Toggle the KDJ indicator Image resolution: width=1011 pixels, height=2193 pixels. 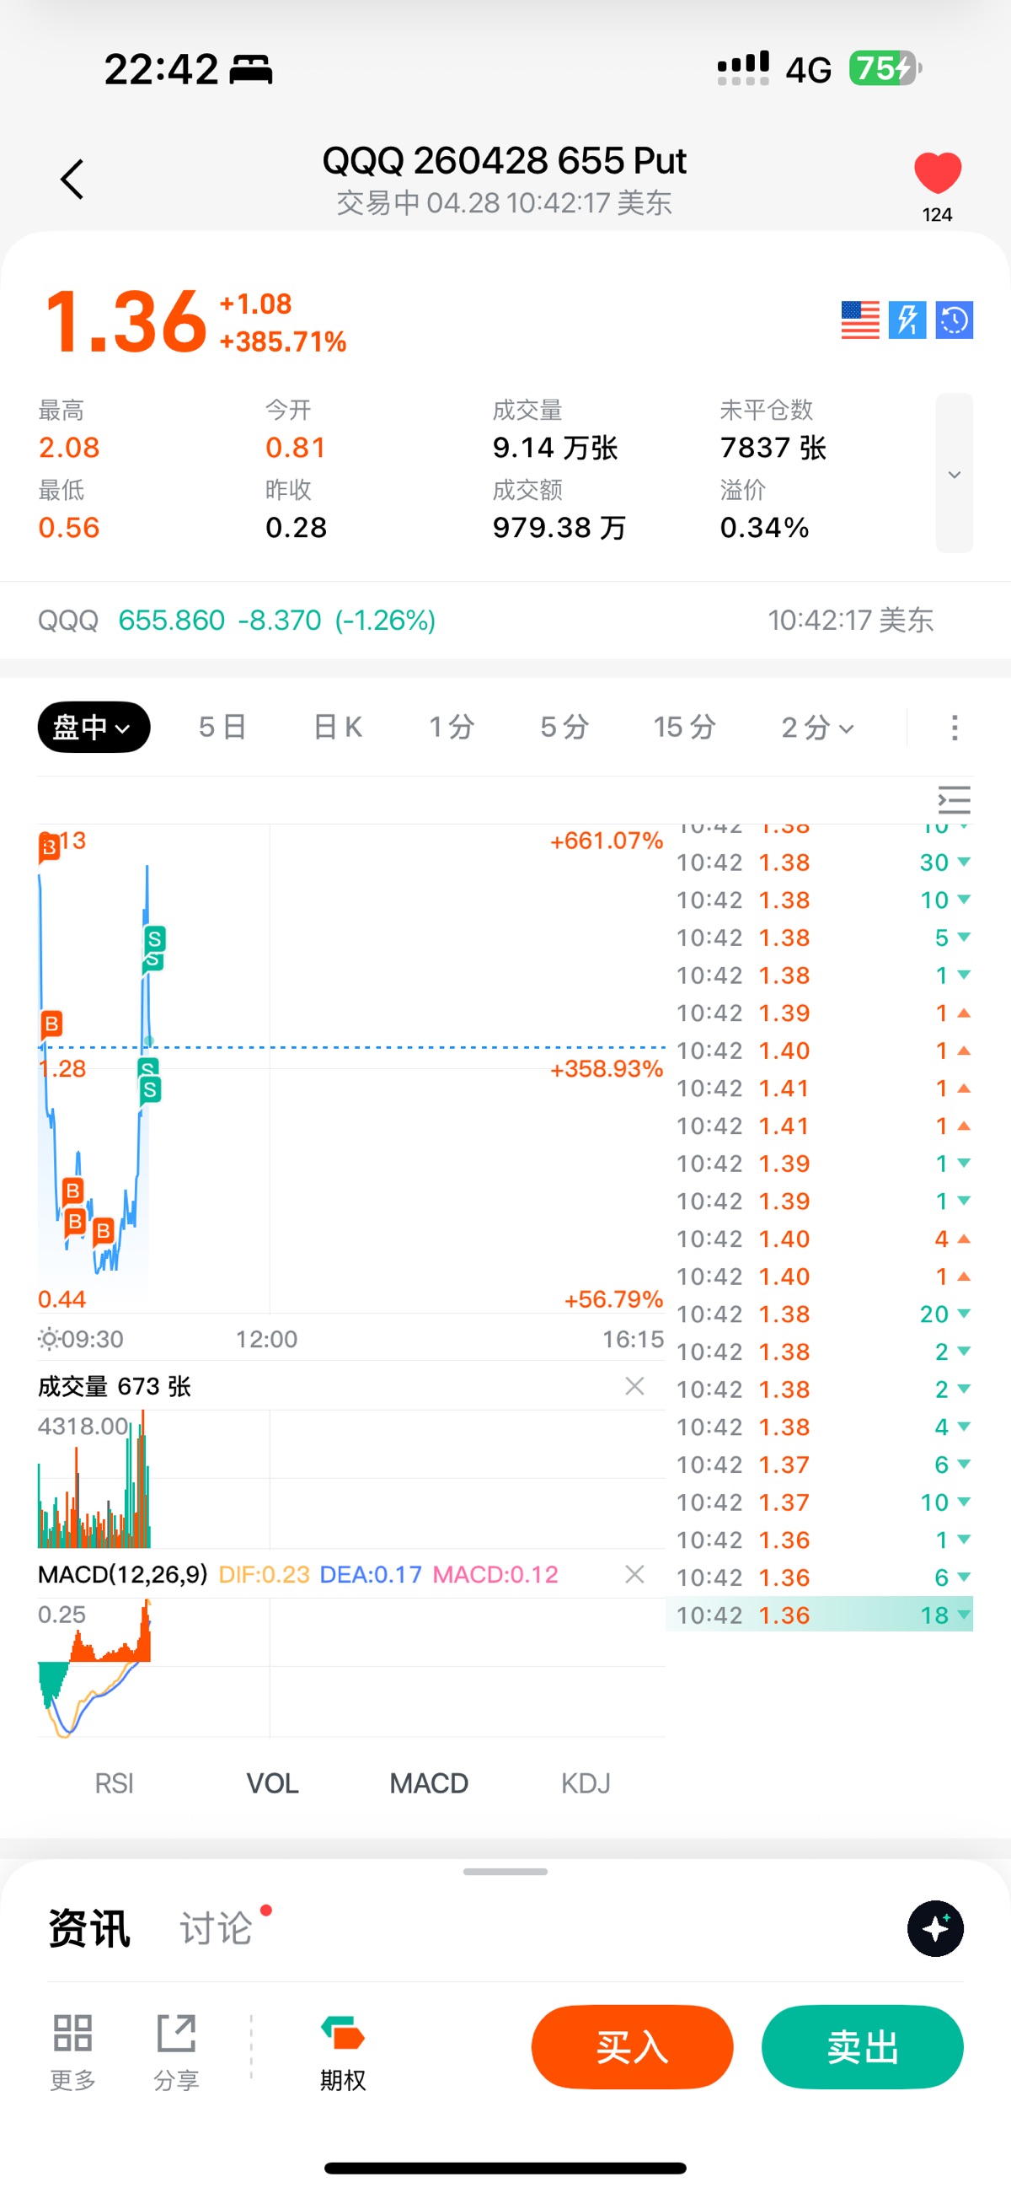[586, 1782]
